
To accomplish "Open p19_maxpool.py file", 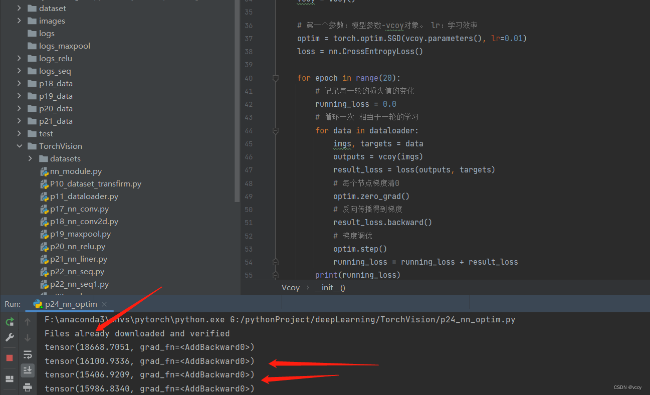I will point(80,234).
